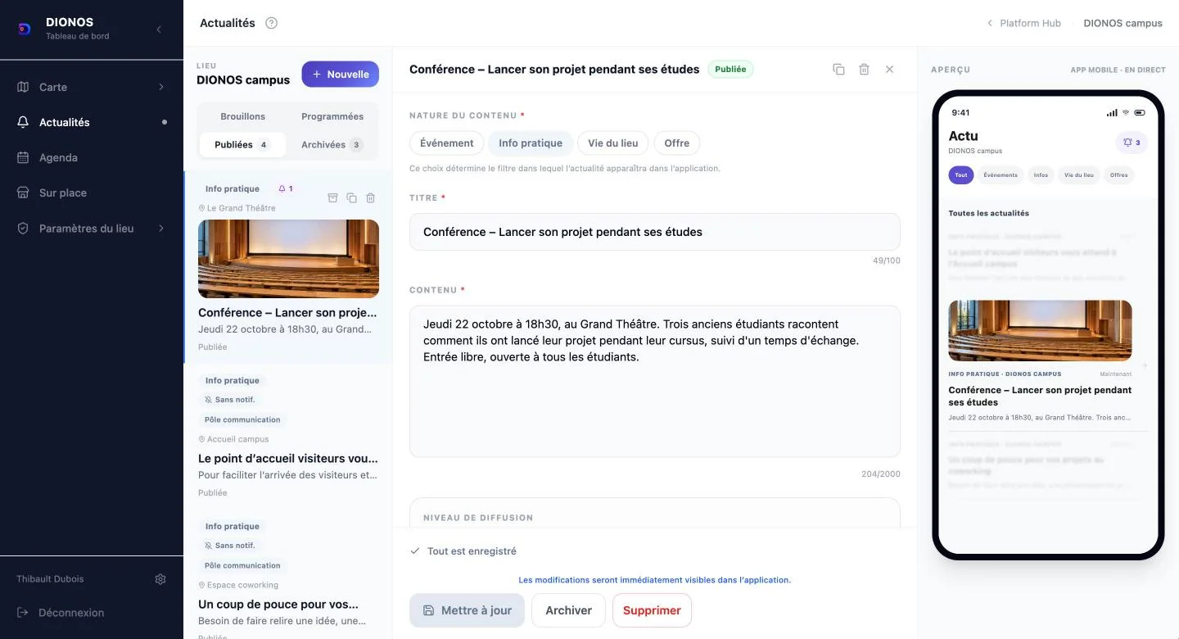This screenshot has width=1179, height=639.
Task: Switch to the Brouillons tab
Action: (x=243, y=116)
